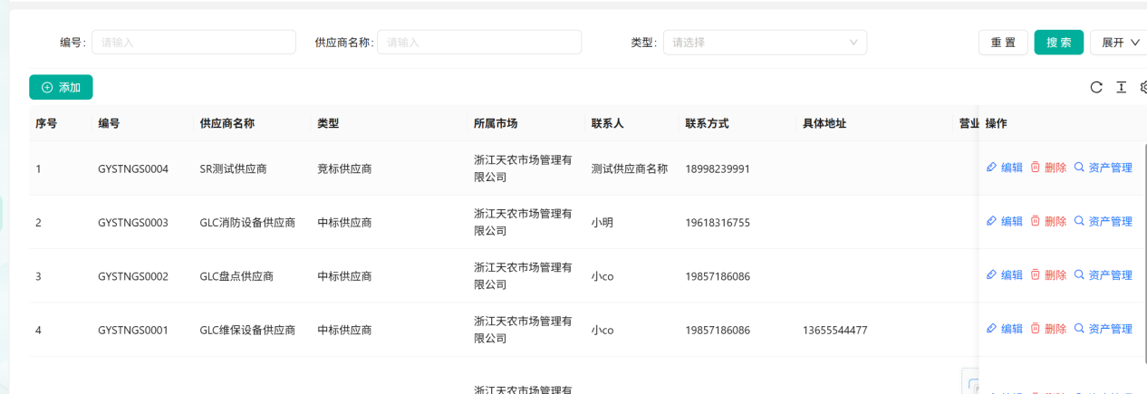The height and width of the screenshot is (394, 1147).
Task: Click the 类型 dropdown arrow chevron
Action: (853, 43)
